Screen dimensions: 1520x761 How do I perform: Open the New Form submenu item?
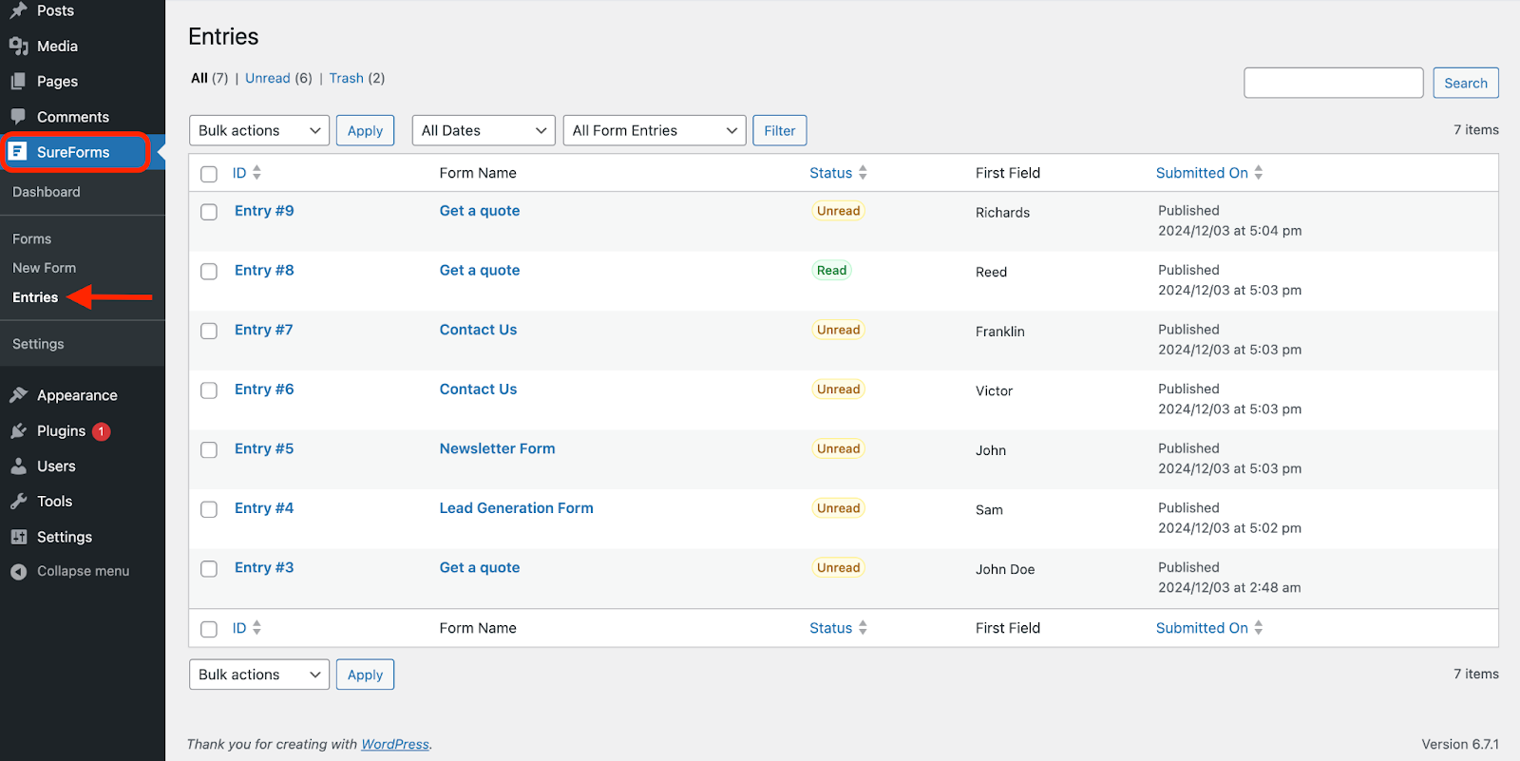(45, 268)
